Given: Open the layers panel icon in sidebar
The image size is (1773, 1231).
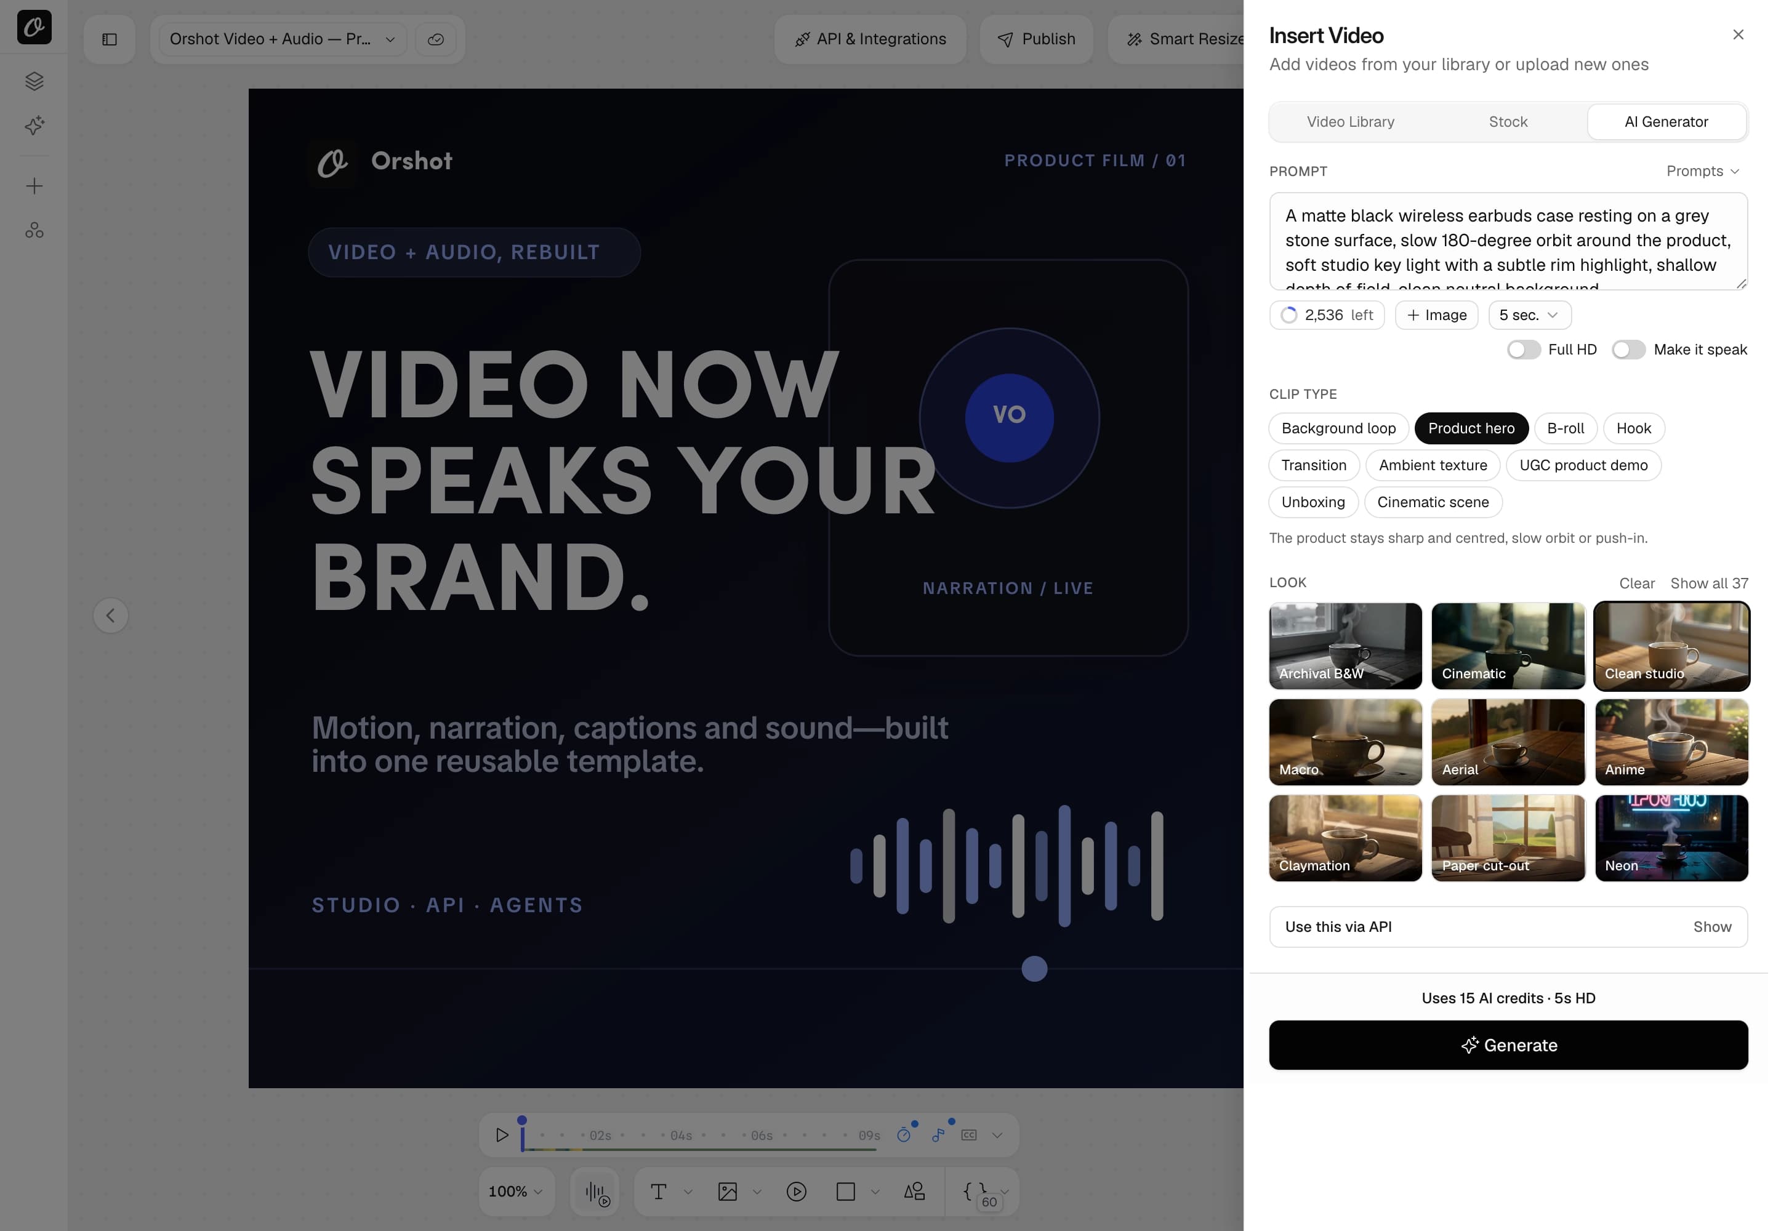Looking at the screenshot, I should (x=34, y=81).
